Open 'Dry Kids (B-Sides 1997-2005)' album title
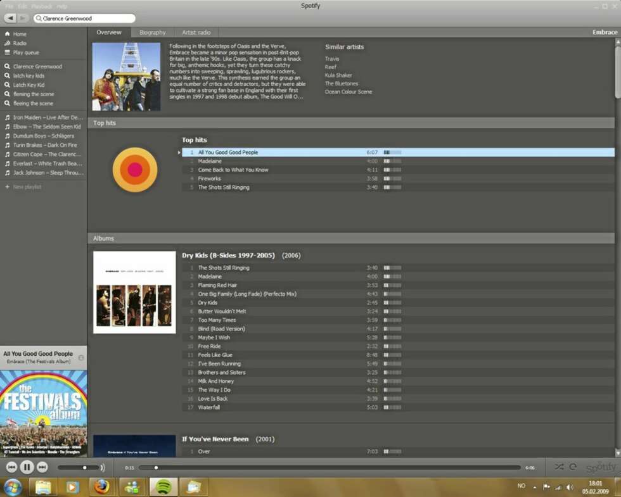This screenshot has height=497, width=621. (228, 255)
